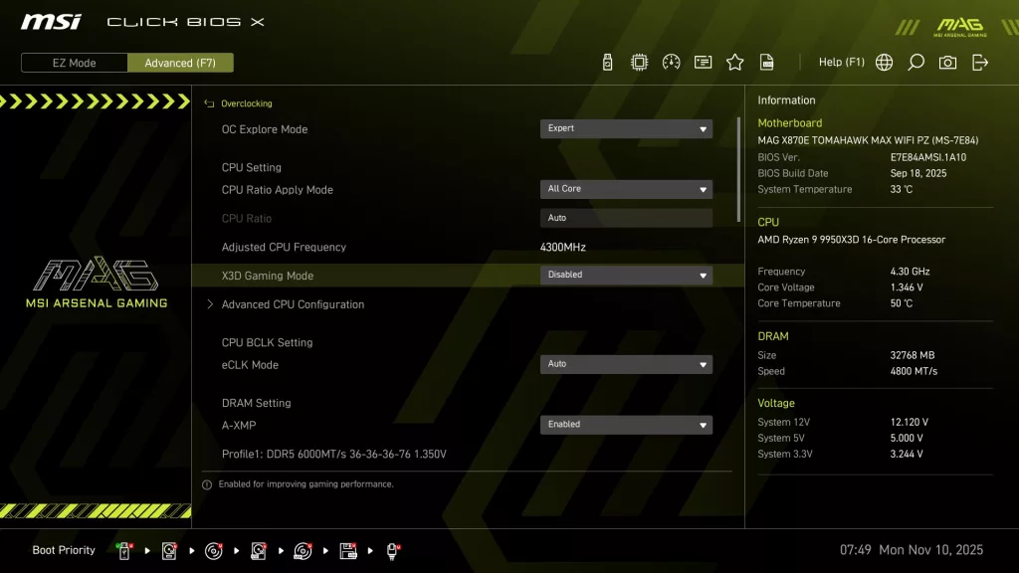Select the Advanced (F7) tab

180,62
